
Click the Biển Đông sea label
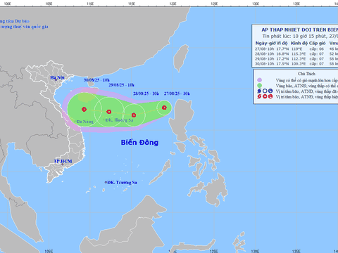pyautogui.click(x=139, y=143)
